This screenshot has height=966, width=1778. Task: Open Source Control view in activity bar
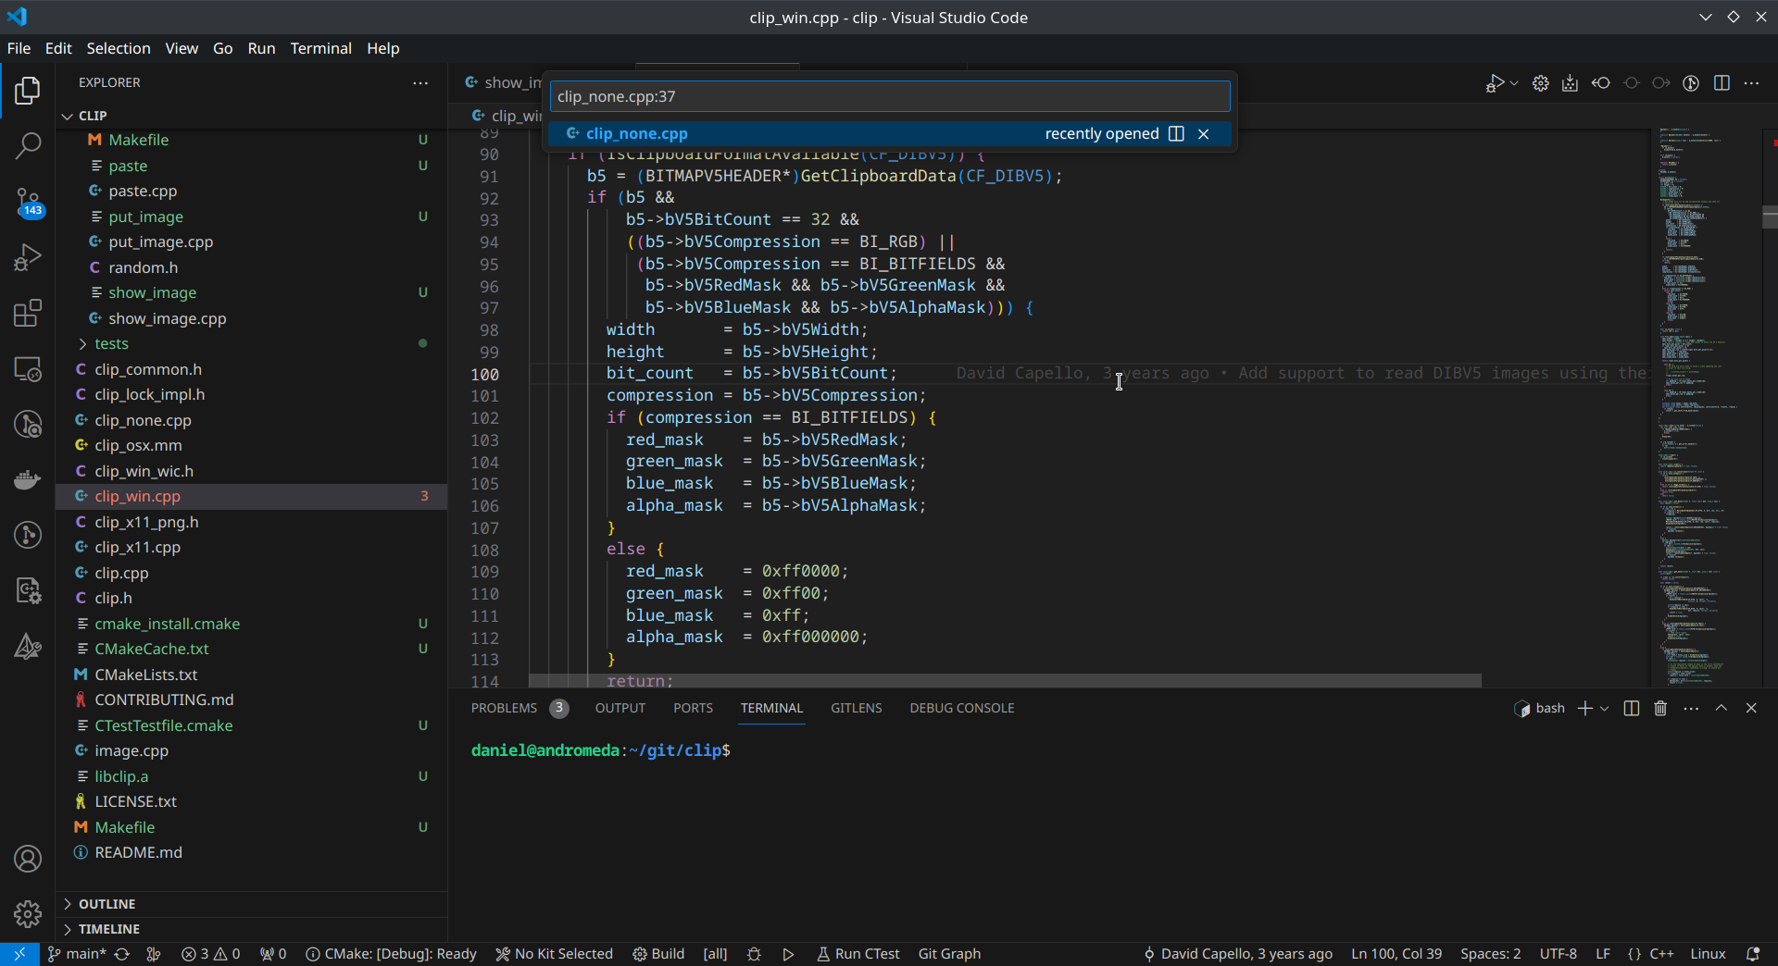29,202
